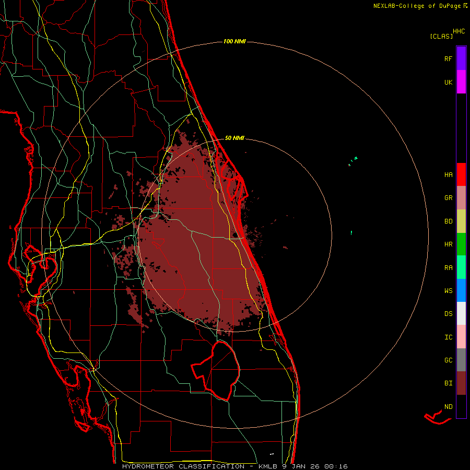
Task: Click the IC legend label text
Action: pyautogui.click(x=449, y=337)
